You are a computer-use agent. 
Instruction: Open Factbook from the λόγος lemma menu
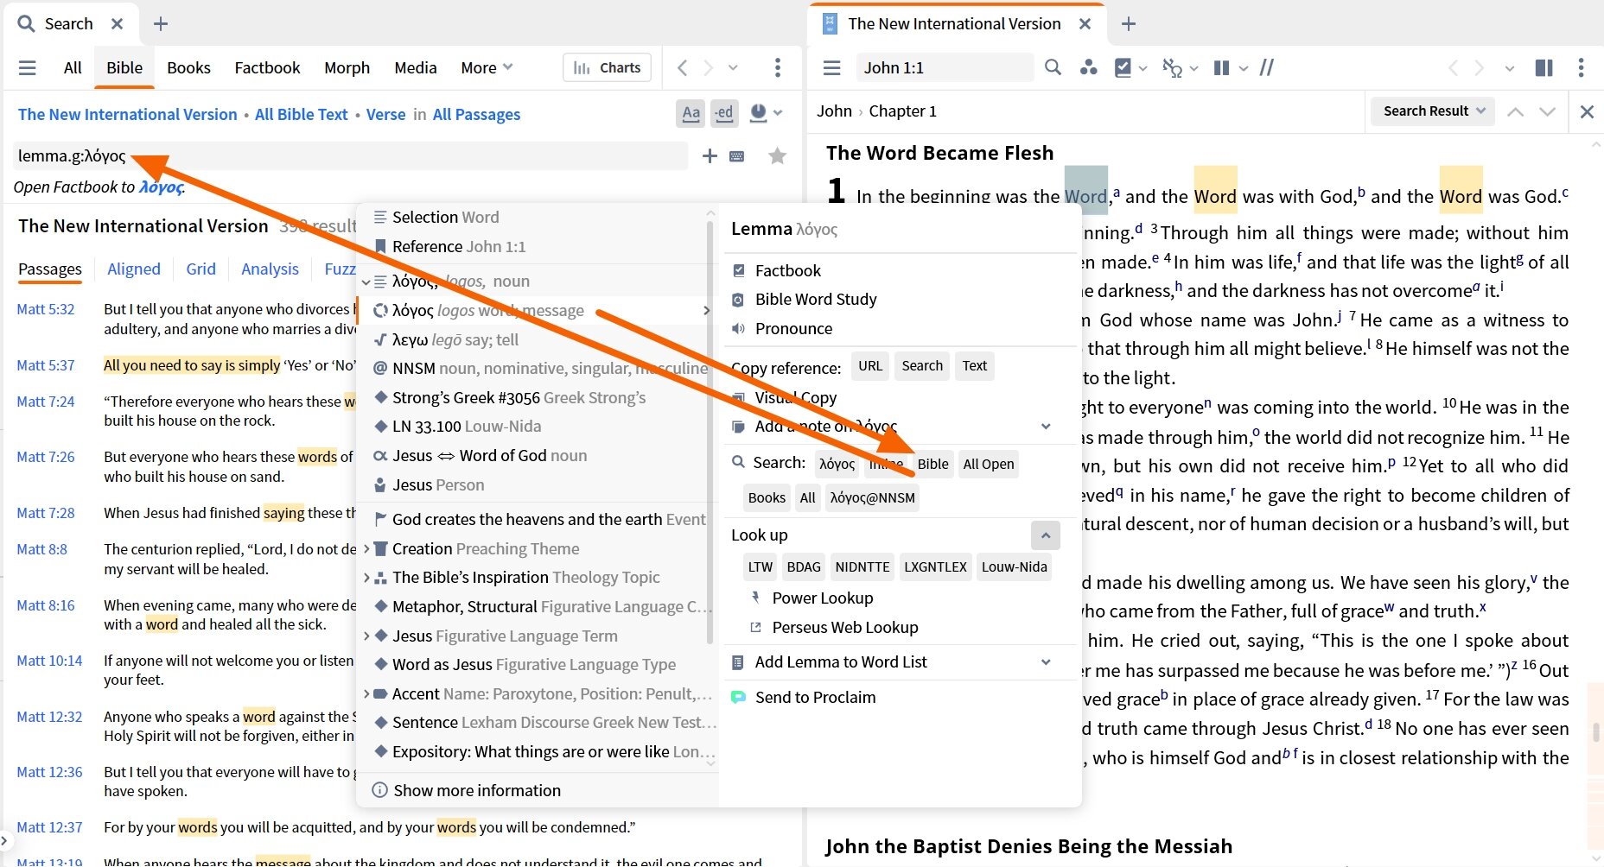(x=787, y=269)
